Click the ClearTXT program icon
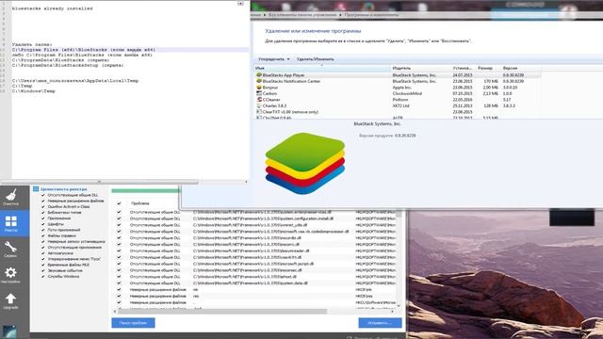603x339 pixels. 259,112
